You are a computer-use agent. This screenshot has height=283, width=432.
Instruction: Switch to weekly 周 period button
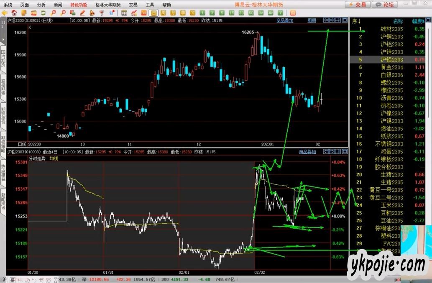pos(163,13)
